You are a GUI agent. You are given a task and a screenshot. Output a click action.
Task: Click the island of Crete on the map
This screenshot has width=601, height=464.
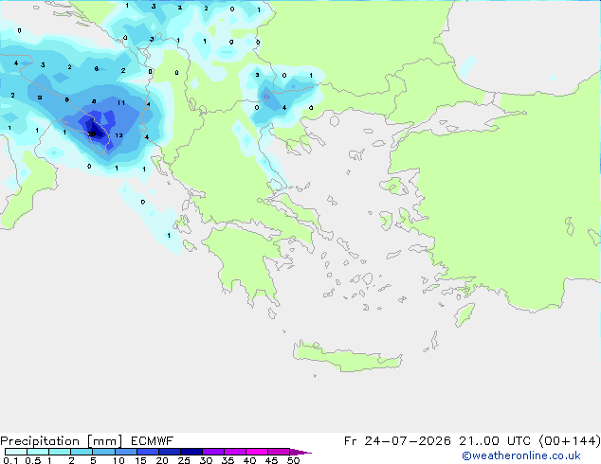tap(347, 357)
